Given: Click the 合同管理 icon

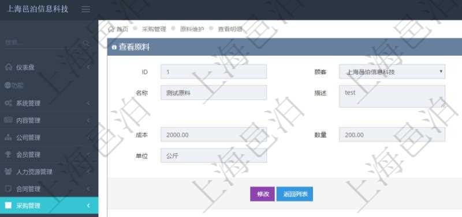Looking at the screenshot, I should (x=8, y=189).
